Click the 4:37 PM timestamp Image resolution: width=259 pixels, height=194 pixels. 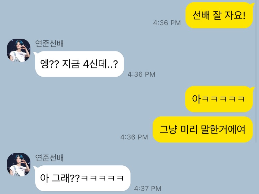(x=148, y=188)
